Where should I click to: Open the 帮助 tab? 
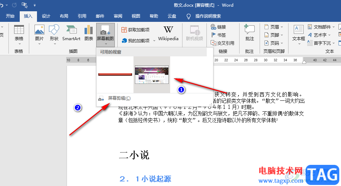154,16
